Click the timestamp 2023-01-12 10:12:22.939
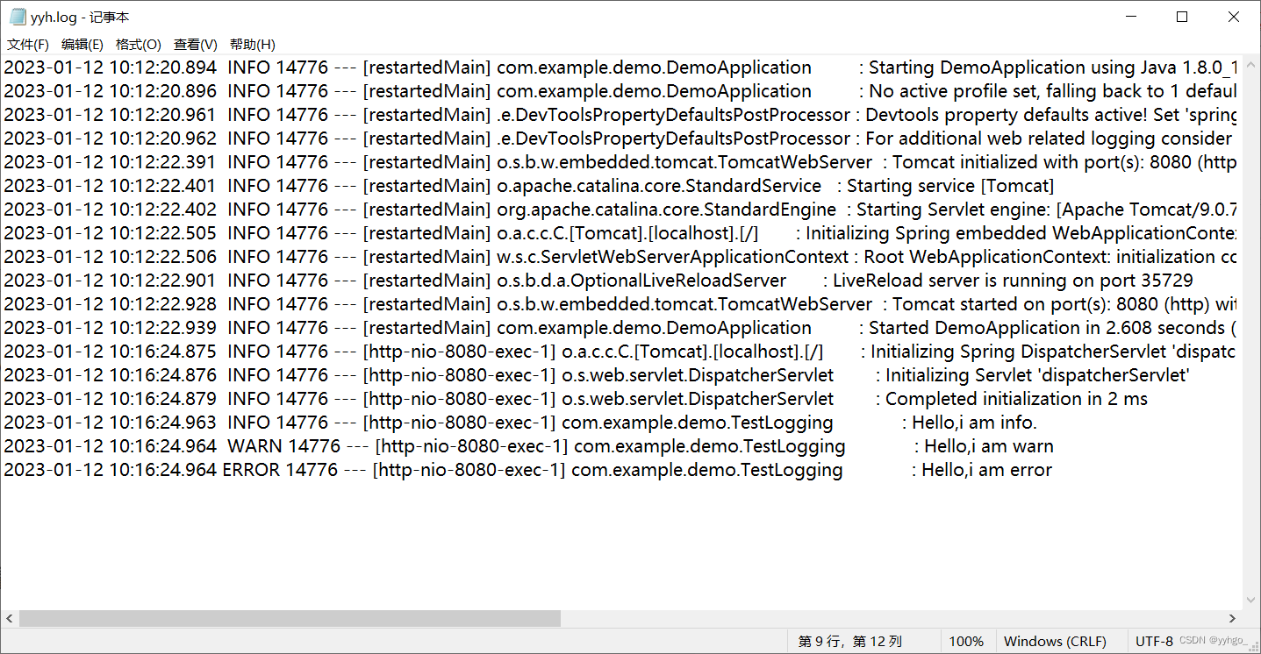Image resolution: width=1261 pixels, height=654 pixels. click(110, 328)
